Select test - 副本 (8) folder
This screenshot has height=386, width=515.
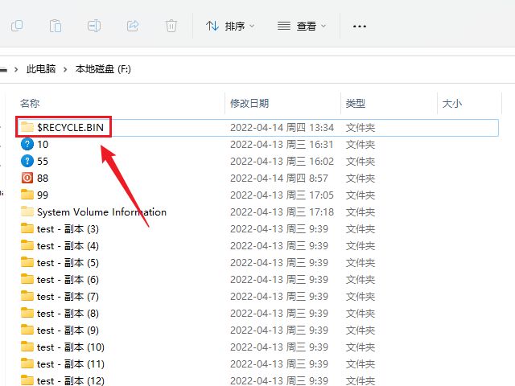tap(68, 314)
